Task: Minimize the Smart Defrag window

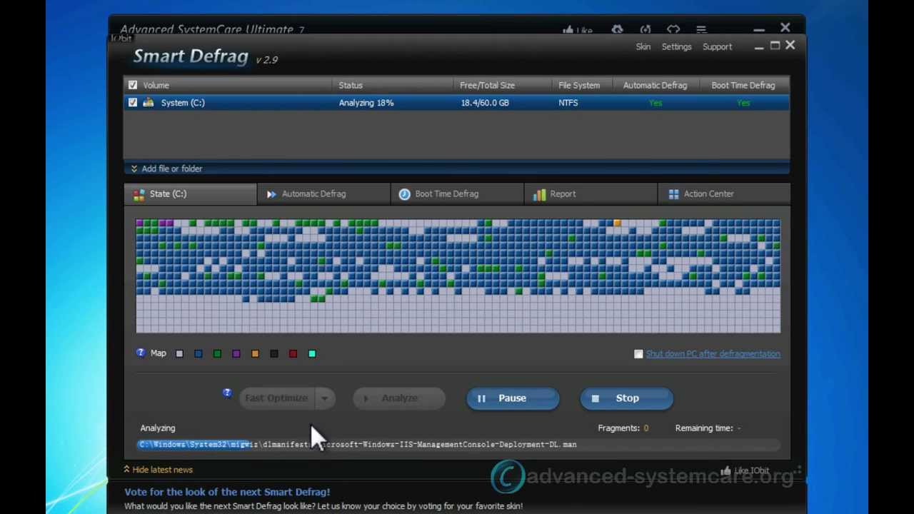Action: tap(758, 47)
